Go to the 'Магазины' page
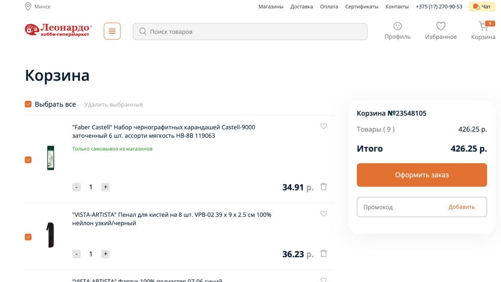The image size is (501, 282). tap(271, 7)
